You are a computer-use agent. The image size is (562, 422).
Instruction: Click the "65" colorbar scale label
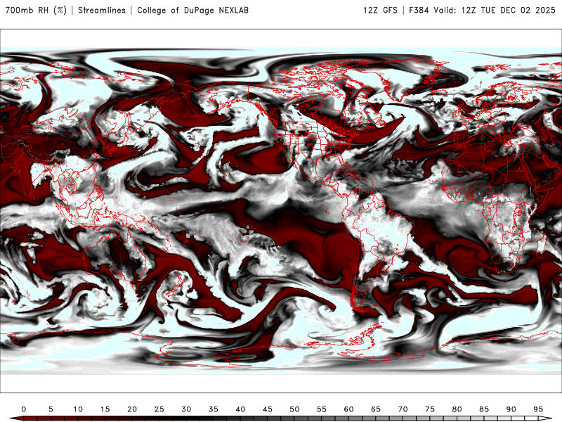click(x=376, y=409)
